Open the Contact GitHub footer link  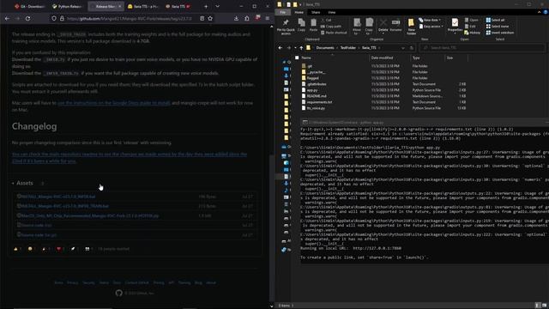137,282
